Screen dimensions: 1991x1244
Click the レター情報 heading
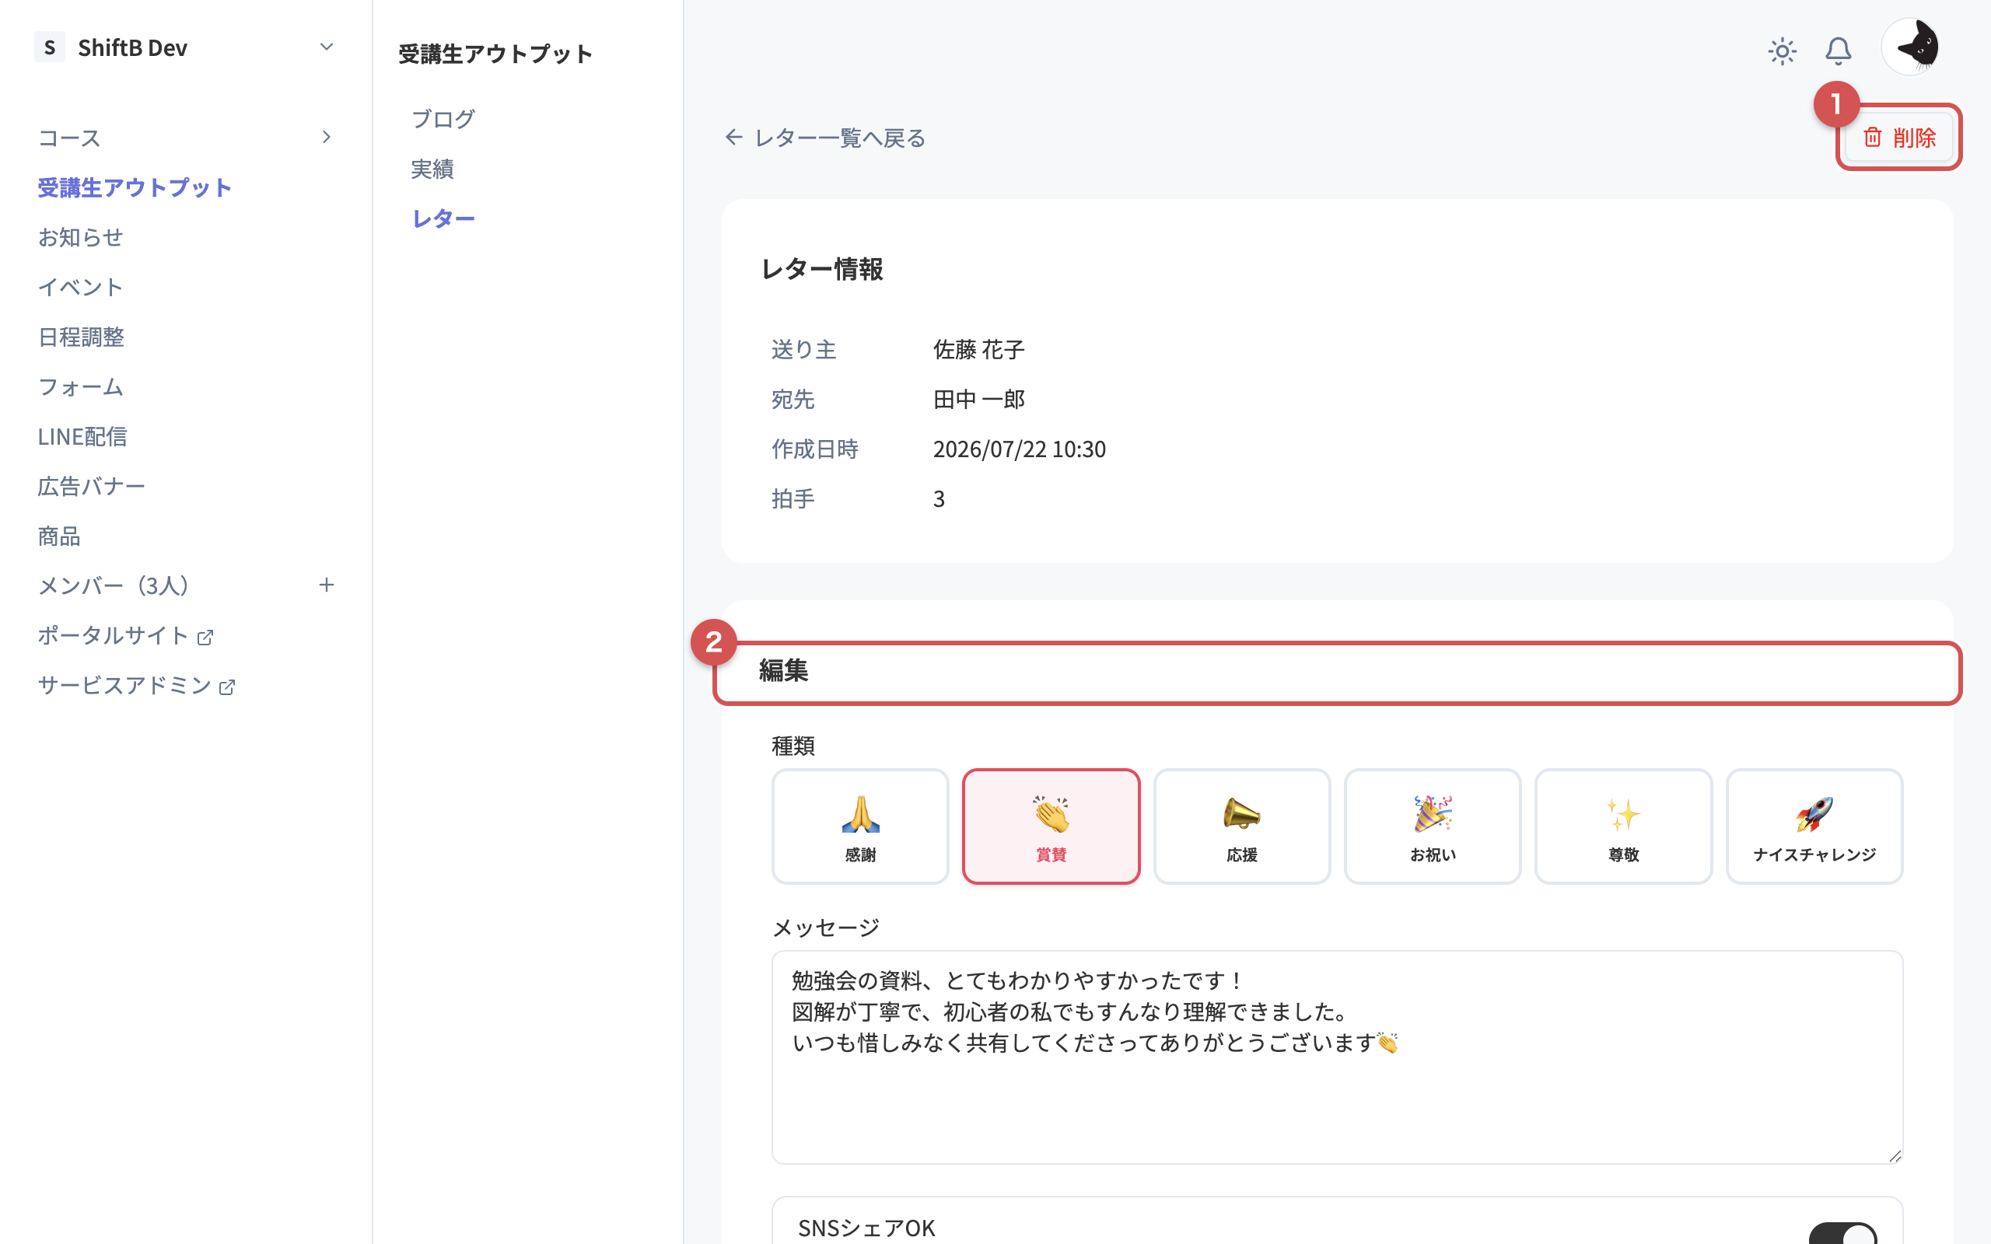tap(822, 269)
